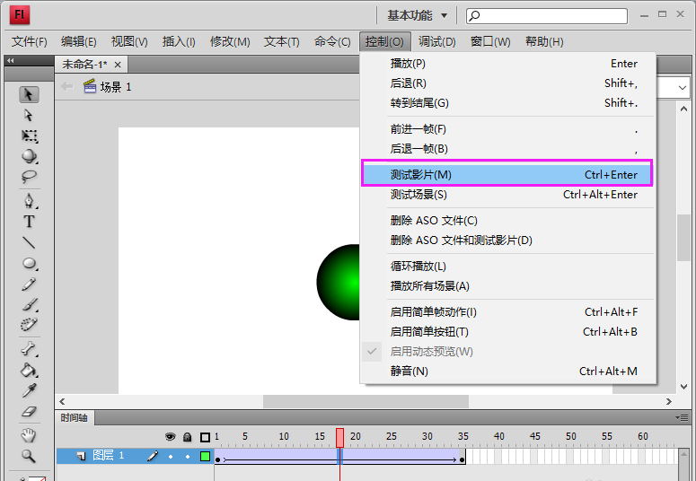Choose 后退(R) menu item
This screenshot has height=481, width=696.
pyautogui.click(x=508, y=83)
